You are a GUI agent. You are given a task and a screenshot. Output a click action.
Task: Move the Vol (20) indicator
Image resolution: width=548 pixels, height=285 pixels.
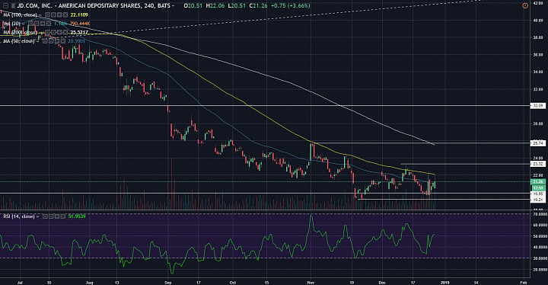click(x=43, y=24)
